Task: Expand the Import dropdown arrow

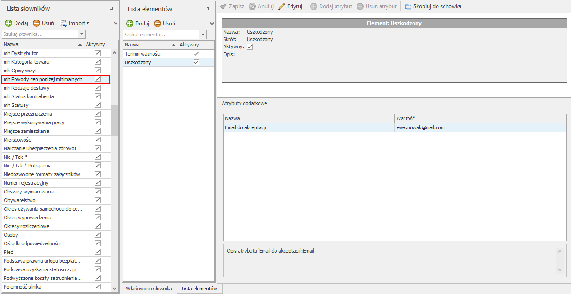Action: pyautogui.click(x=88, y=23)
